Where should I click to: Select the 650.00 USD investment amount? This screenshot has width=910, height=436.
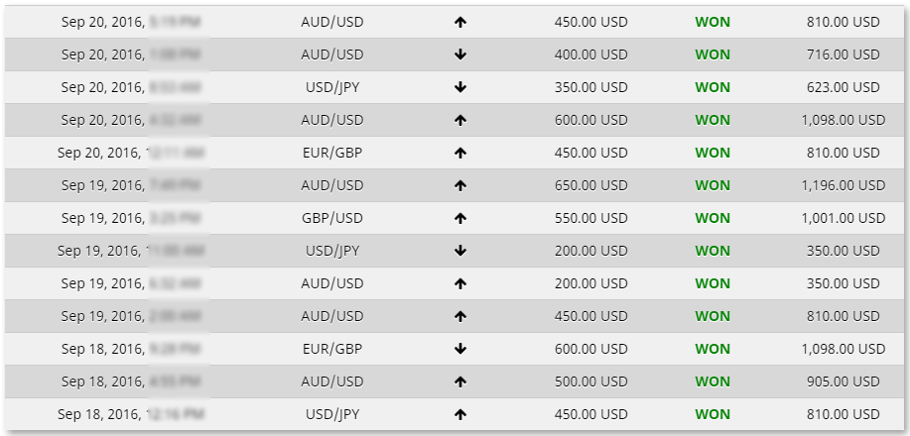point(590,185)
